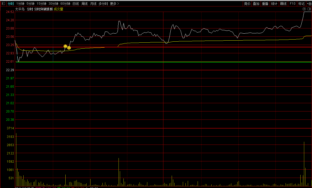Screen dimensions: 312x188
Task: Click the upload arrow icon above chart
Action: (x=304, y=9)
